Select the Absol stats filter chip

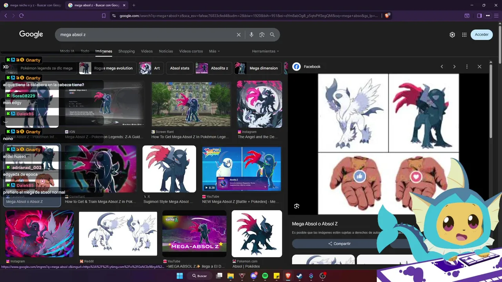tap(180, 68)
